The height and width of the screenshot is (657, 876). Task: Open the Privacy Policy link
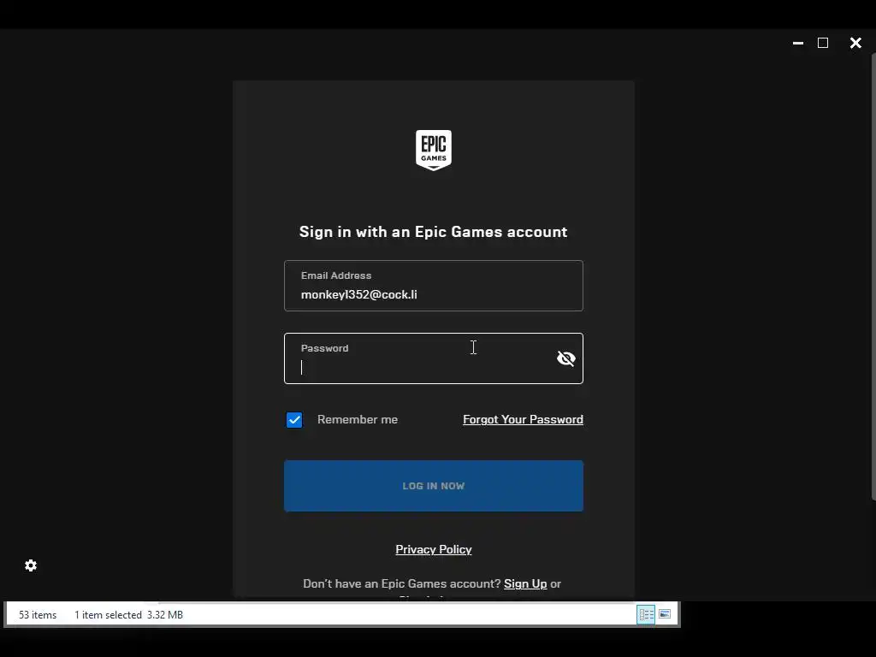pyautogui.click(x=434, y=549)
